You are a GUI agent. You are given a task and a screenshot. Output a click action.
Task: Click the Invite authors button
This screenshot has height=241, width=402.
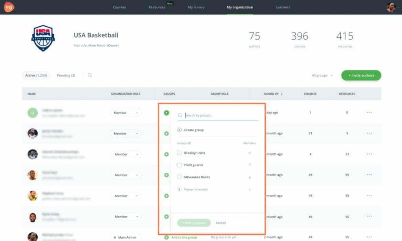[361, 75]
